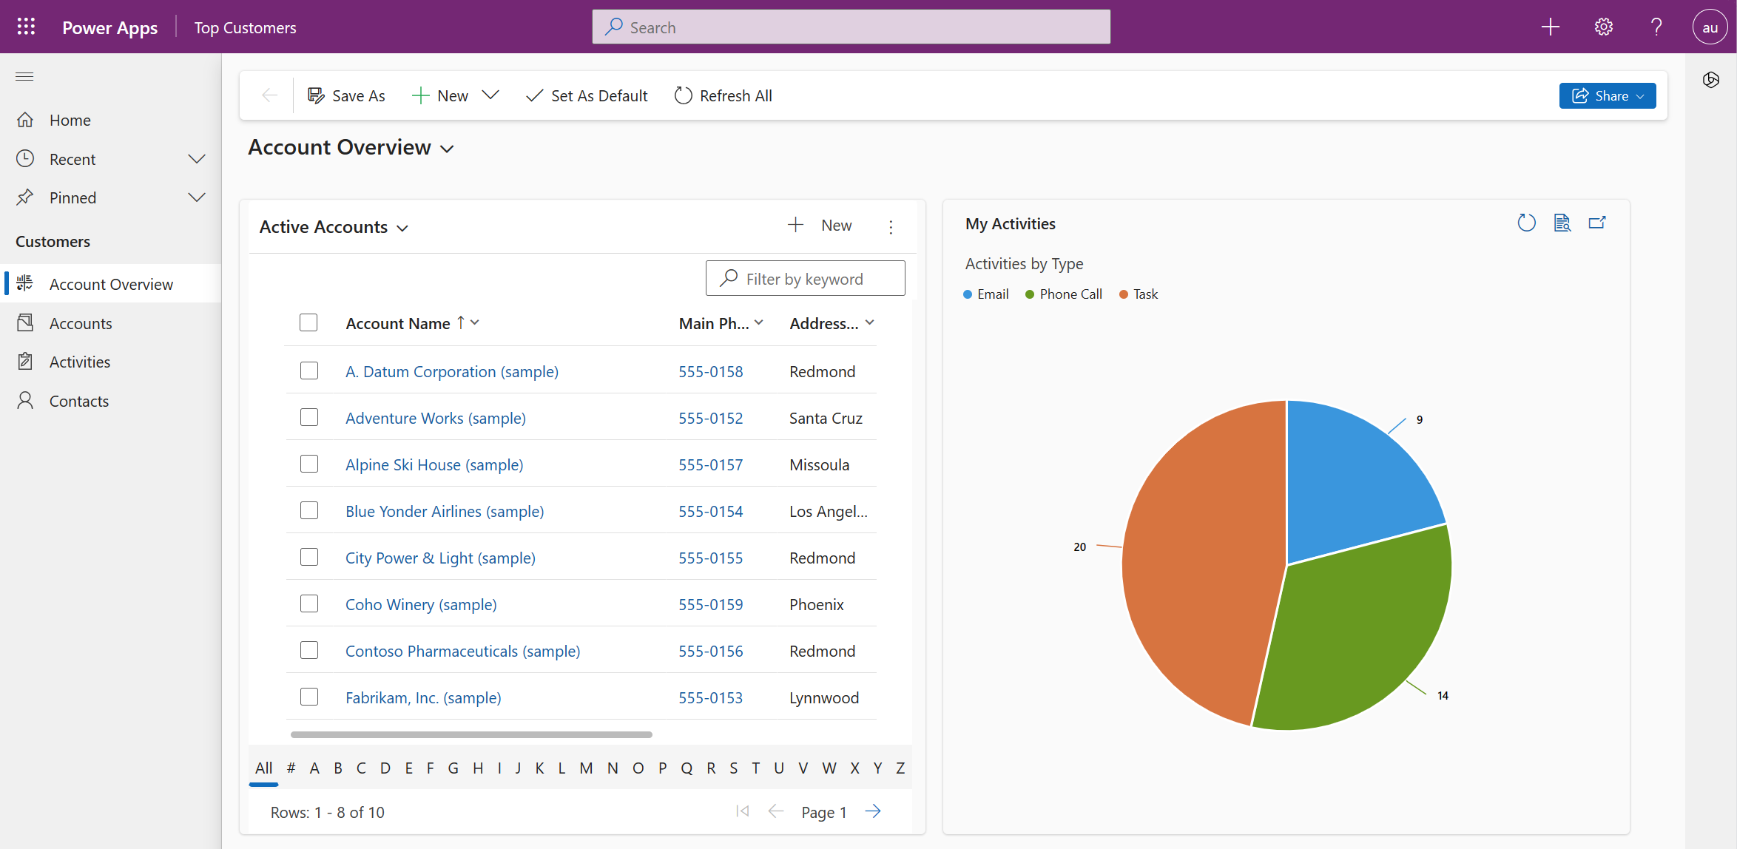Open Power Apps settings gear
This screenshot has height=849, width=1737.
click(x=1603, y=26)
